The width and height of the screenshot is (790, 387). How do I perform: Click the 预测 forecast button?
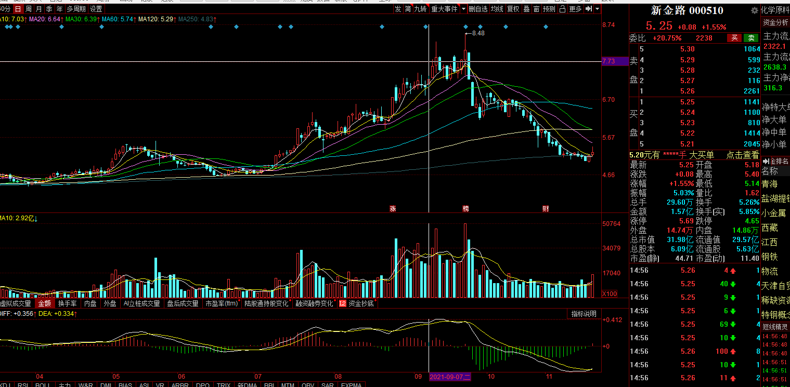click(549, 9)
